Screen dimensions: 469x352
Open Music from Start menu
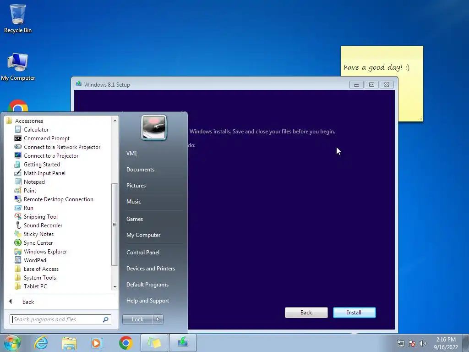134,202
